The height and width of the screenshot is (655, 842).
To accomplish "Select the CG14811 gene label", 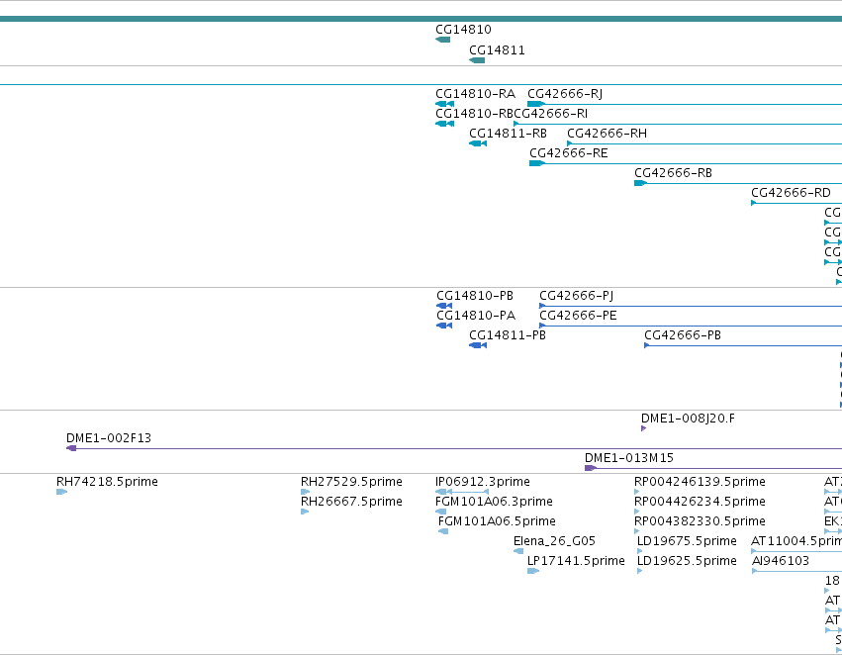I will [x=497, y=50].
